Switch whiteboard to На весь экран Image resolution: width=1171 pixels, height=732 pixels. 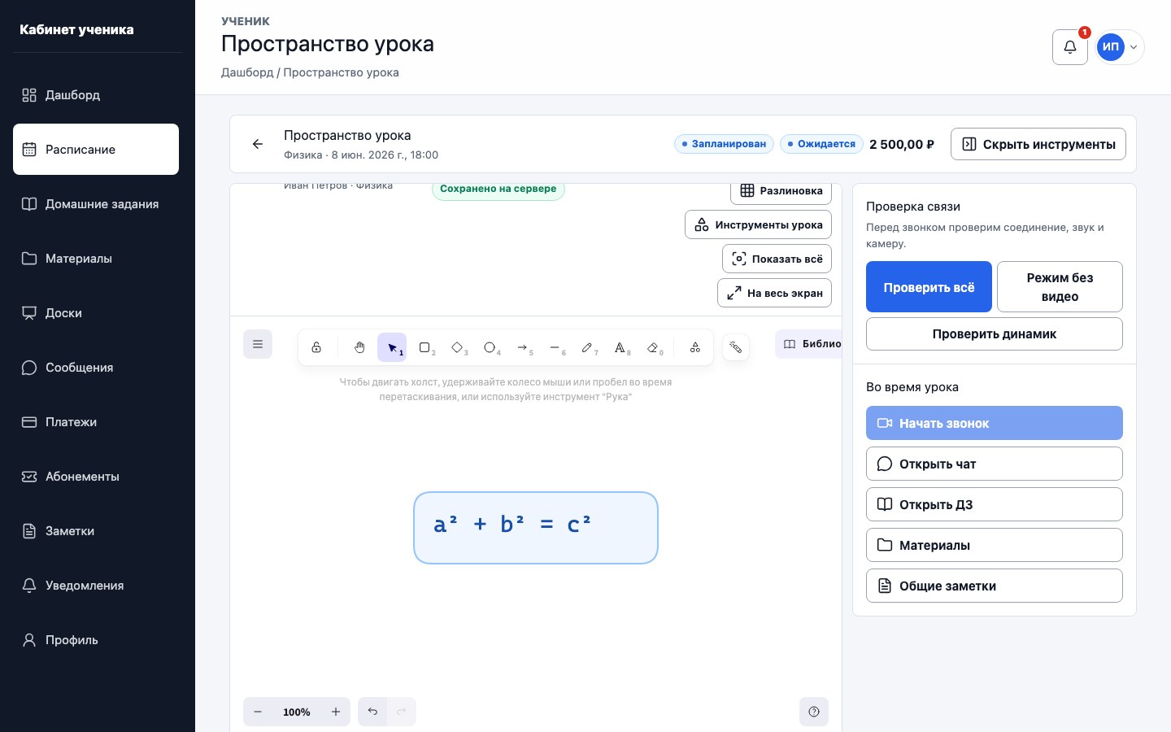[774, 293]
